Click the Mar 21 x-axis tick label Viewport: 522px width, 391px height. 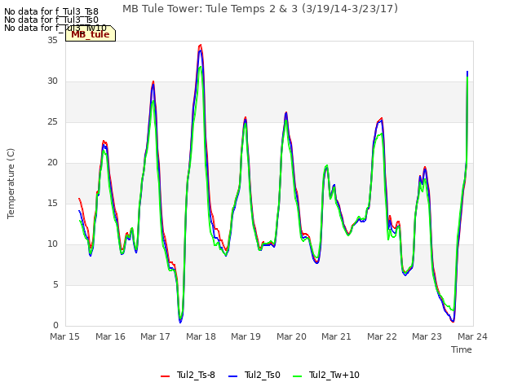tap(337, 336)
